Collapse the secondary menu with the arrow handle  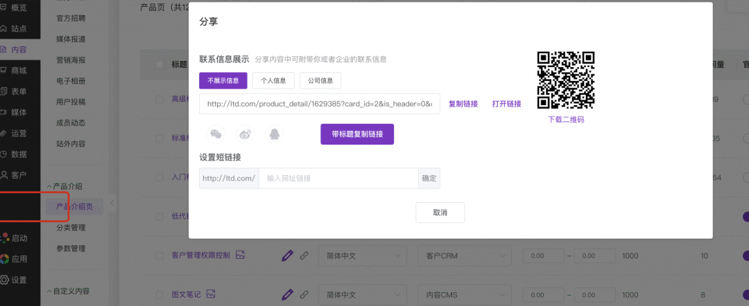(x=112, y=204)
